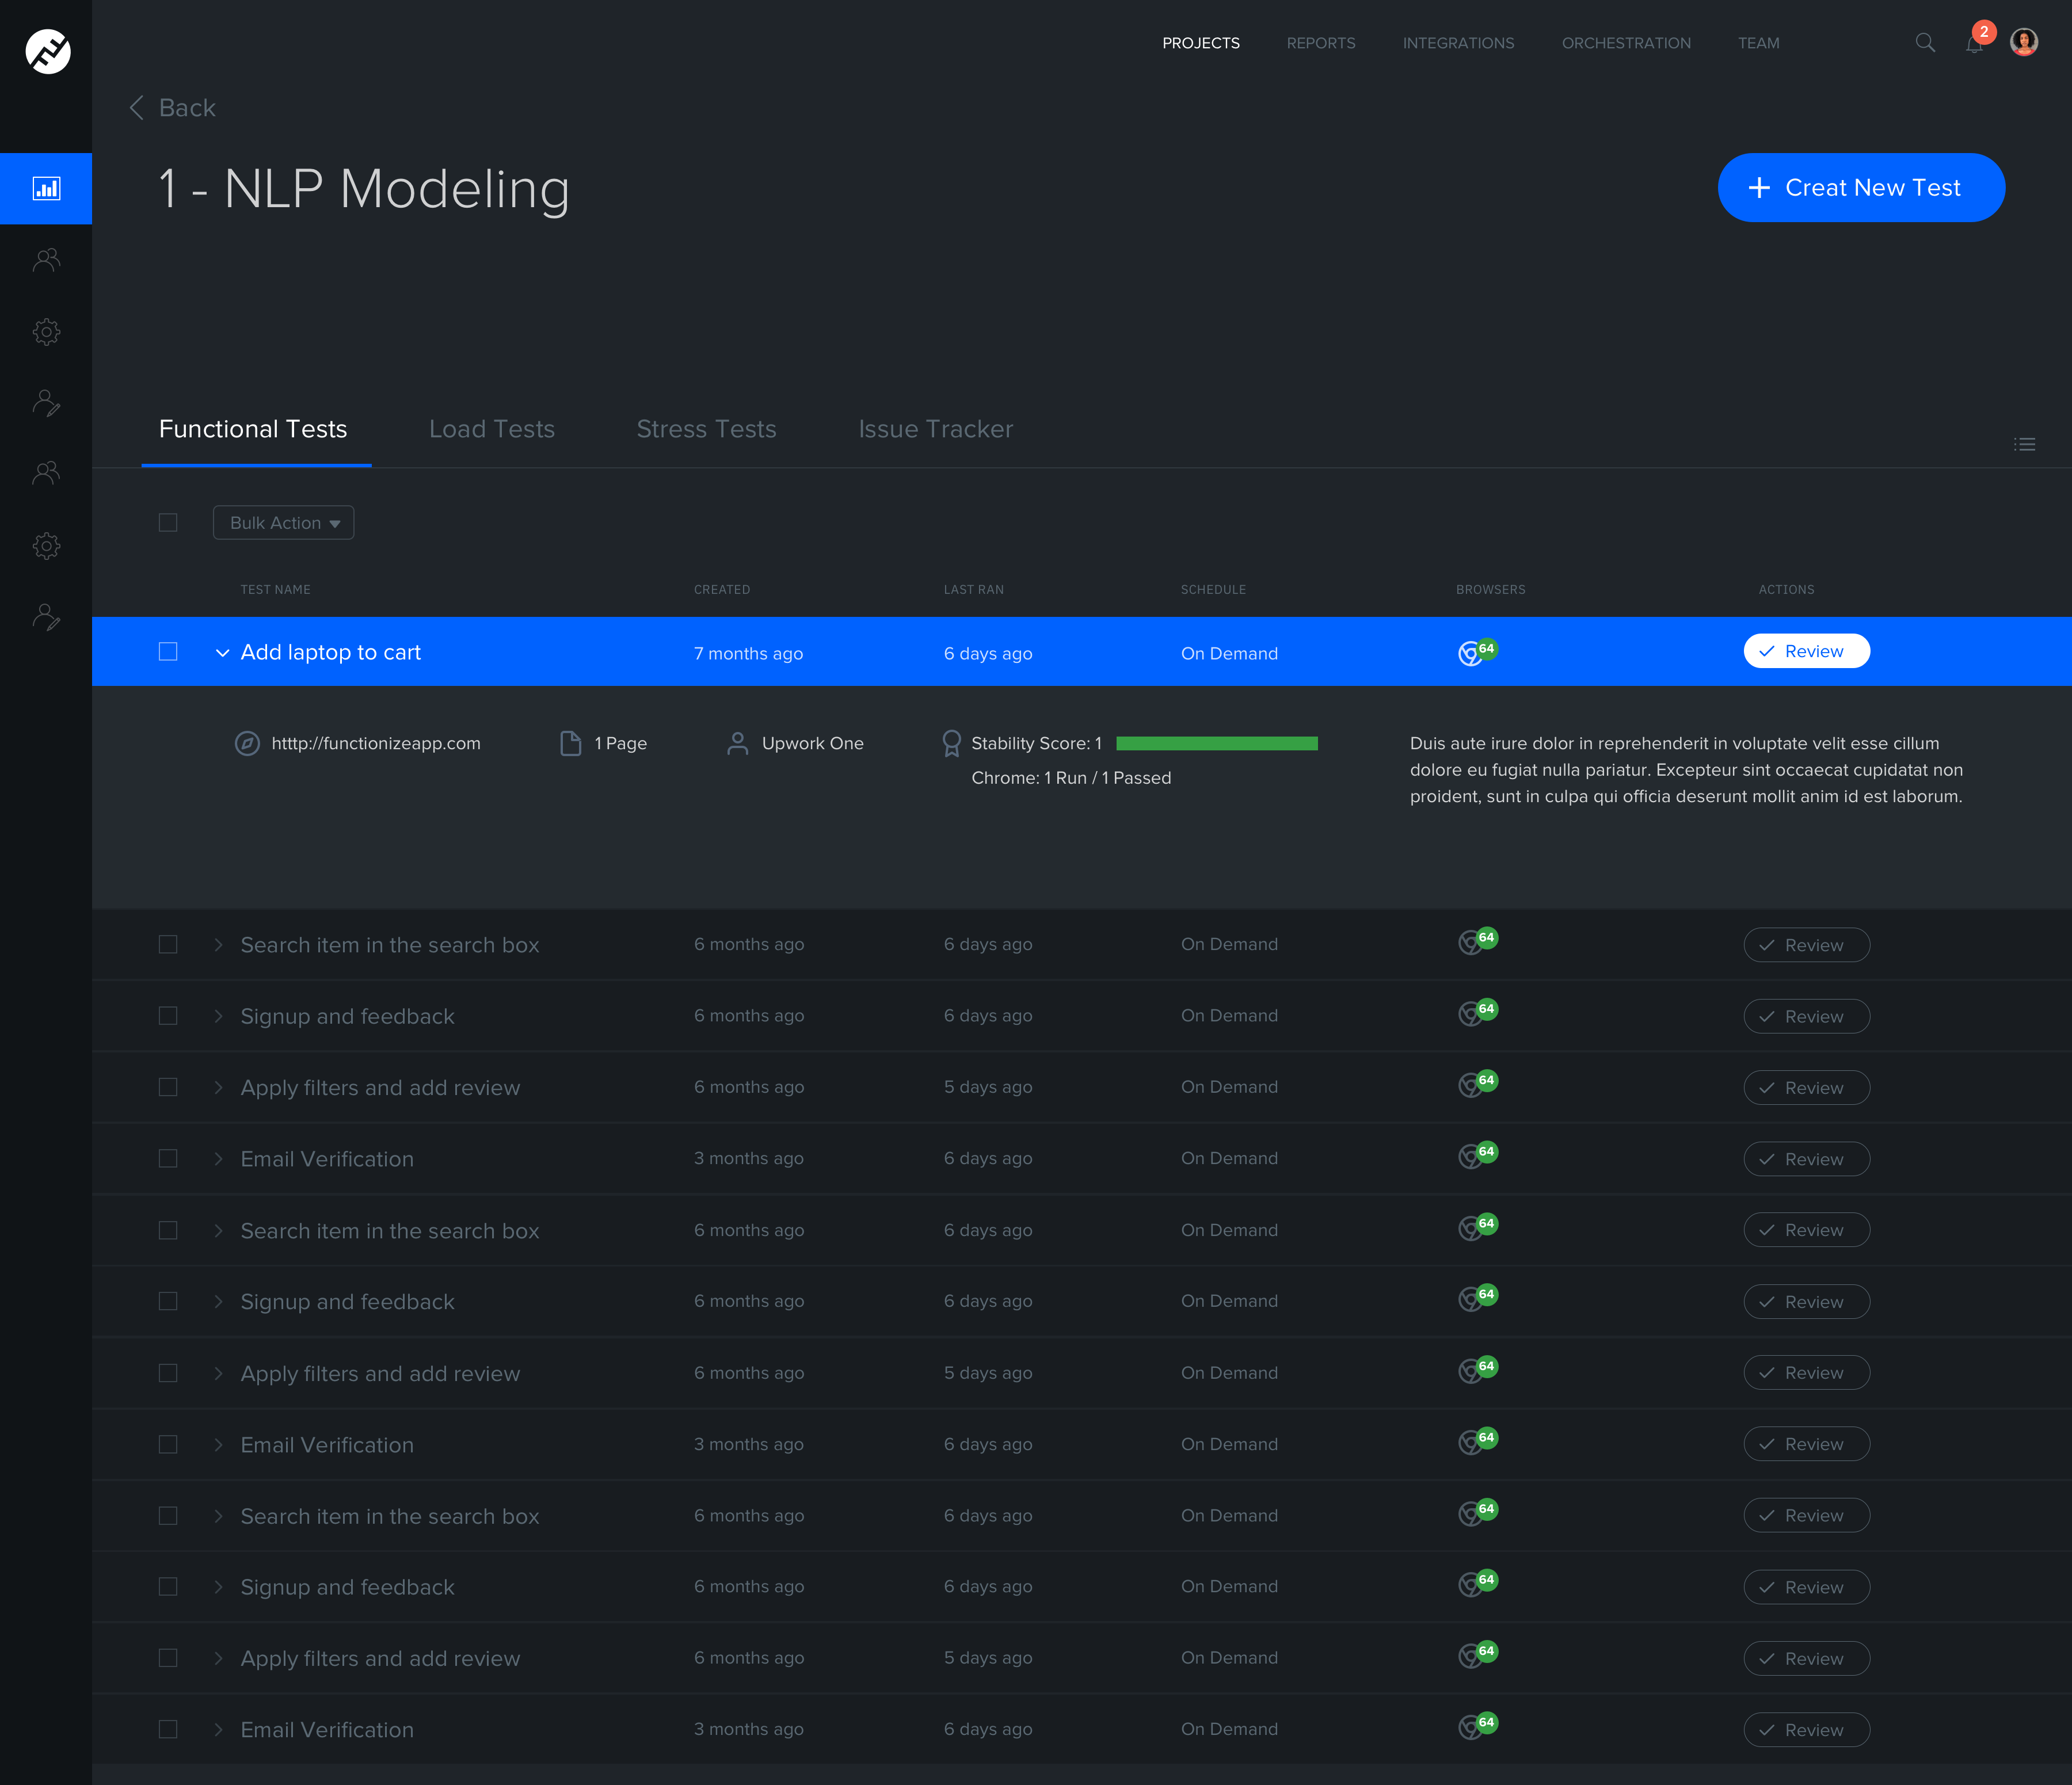The image size is (2072, 1785).
Task: Check the checkbox for Add laptop to cart
Action: [168, 651]
